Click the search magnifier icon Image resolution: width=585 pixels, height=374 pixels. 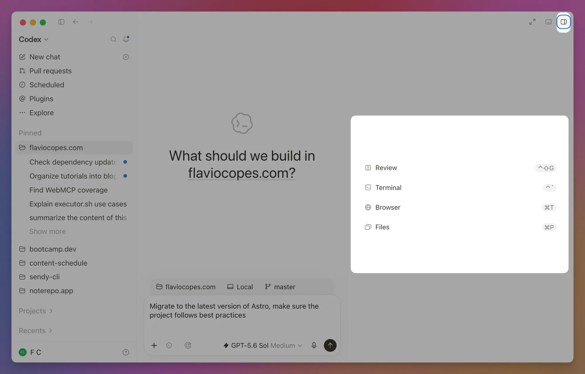point(113,39)
